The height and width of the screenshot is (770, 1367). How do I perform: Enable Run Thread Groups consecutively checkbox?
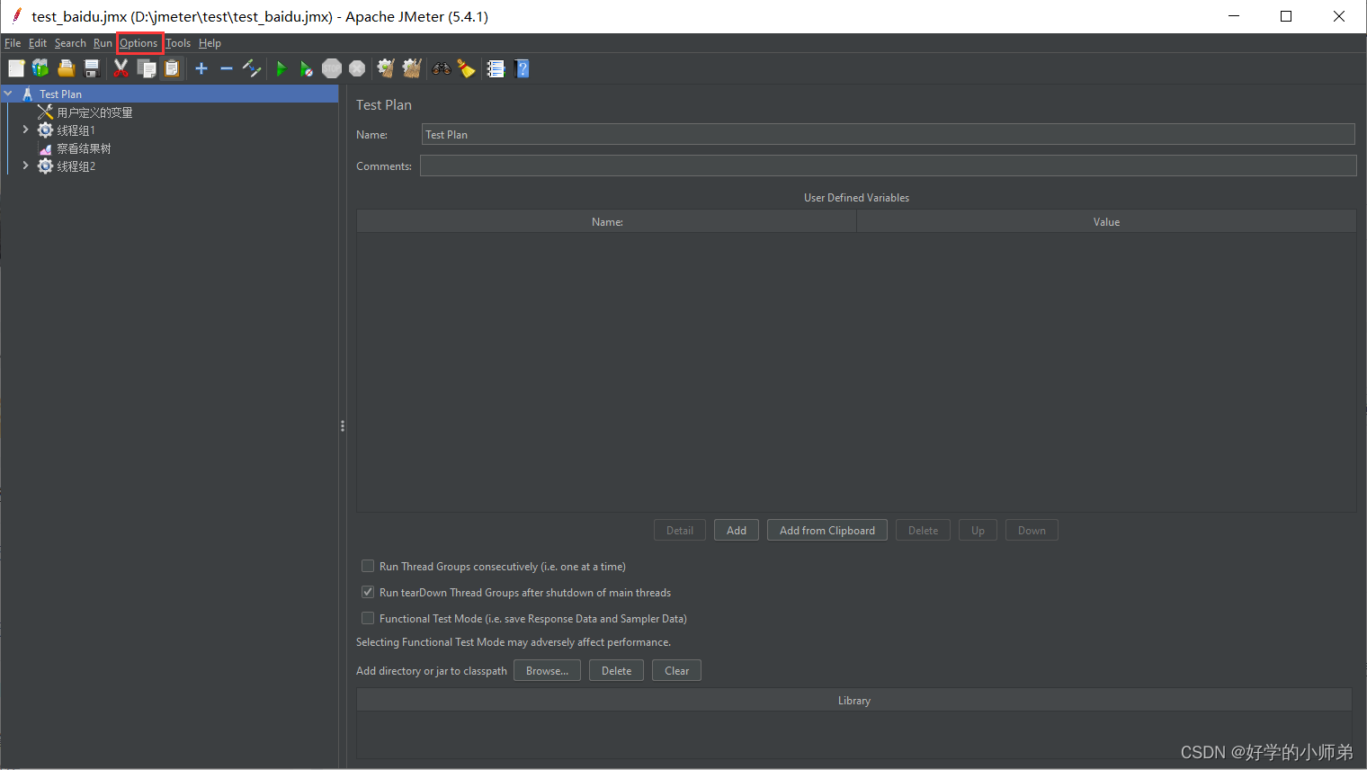coord(368,566)
